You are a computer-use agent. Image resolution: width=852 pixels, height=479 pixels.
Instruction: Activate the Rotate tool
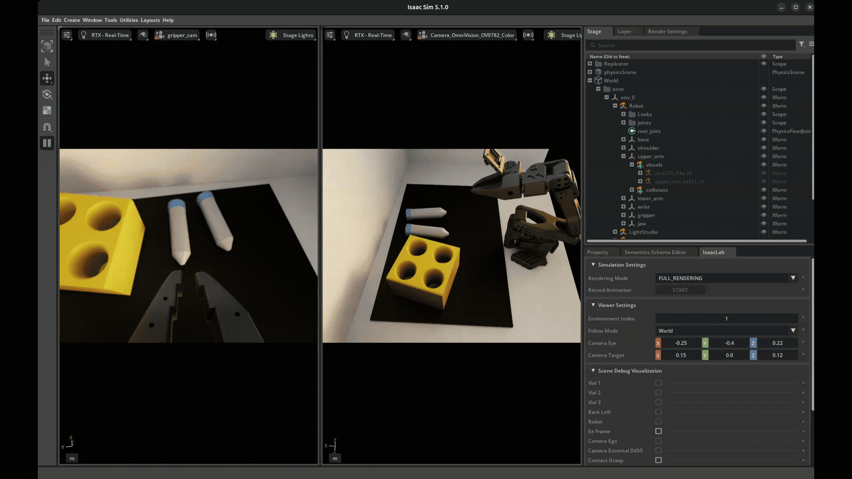coord(47,95)
